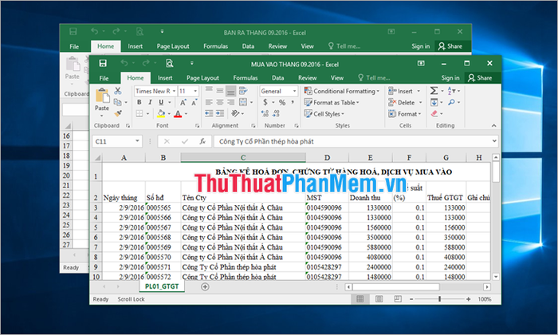Decrease indent in Alignment group
The width and height of the screenshot is (558, 335).
click(x=209, y=113)
